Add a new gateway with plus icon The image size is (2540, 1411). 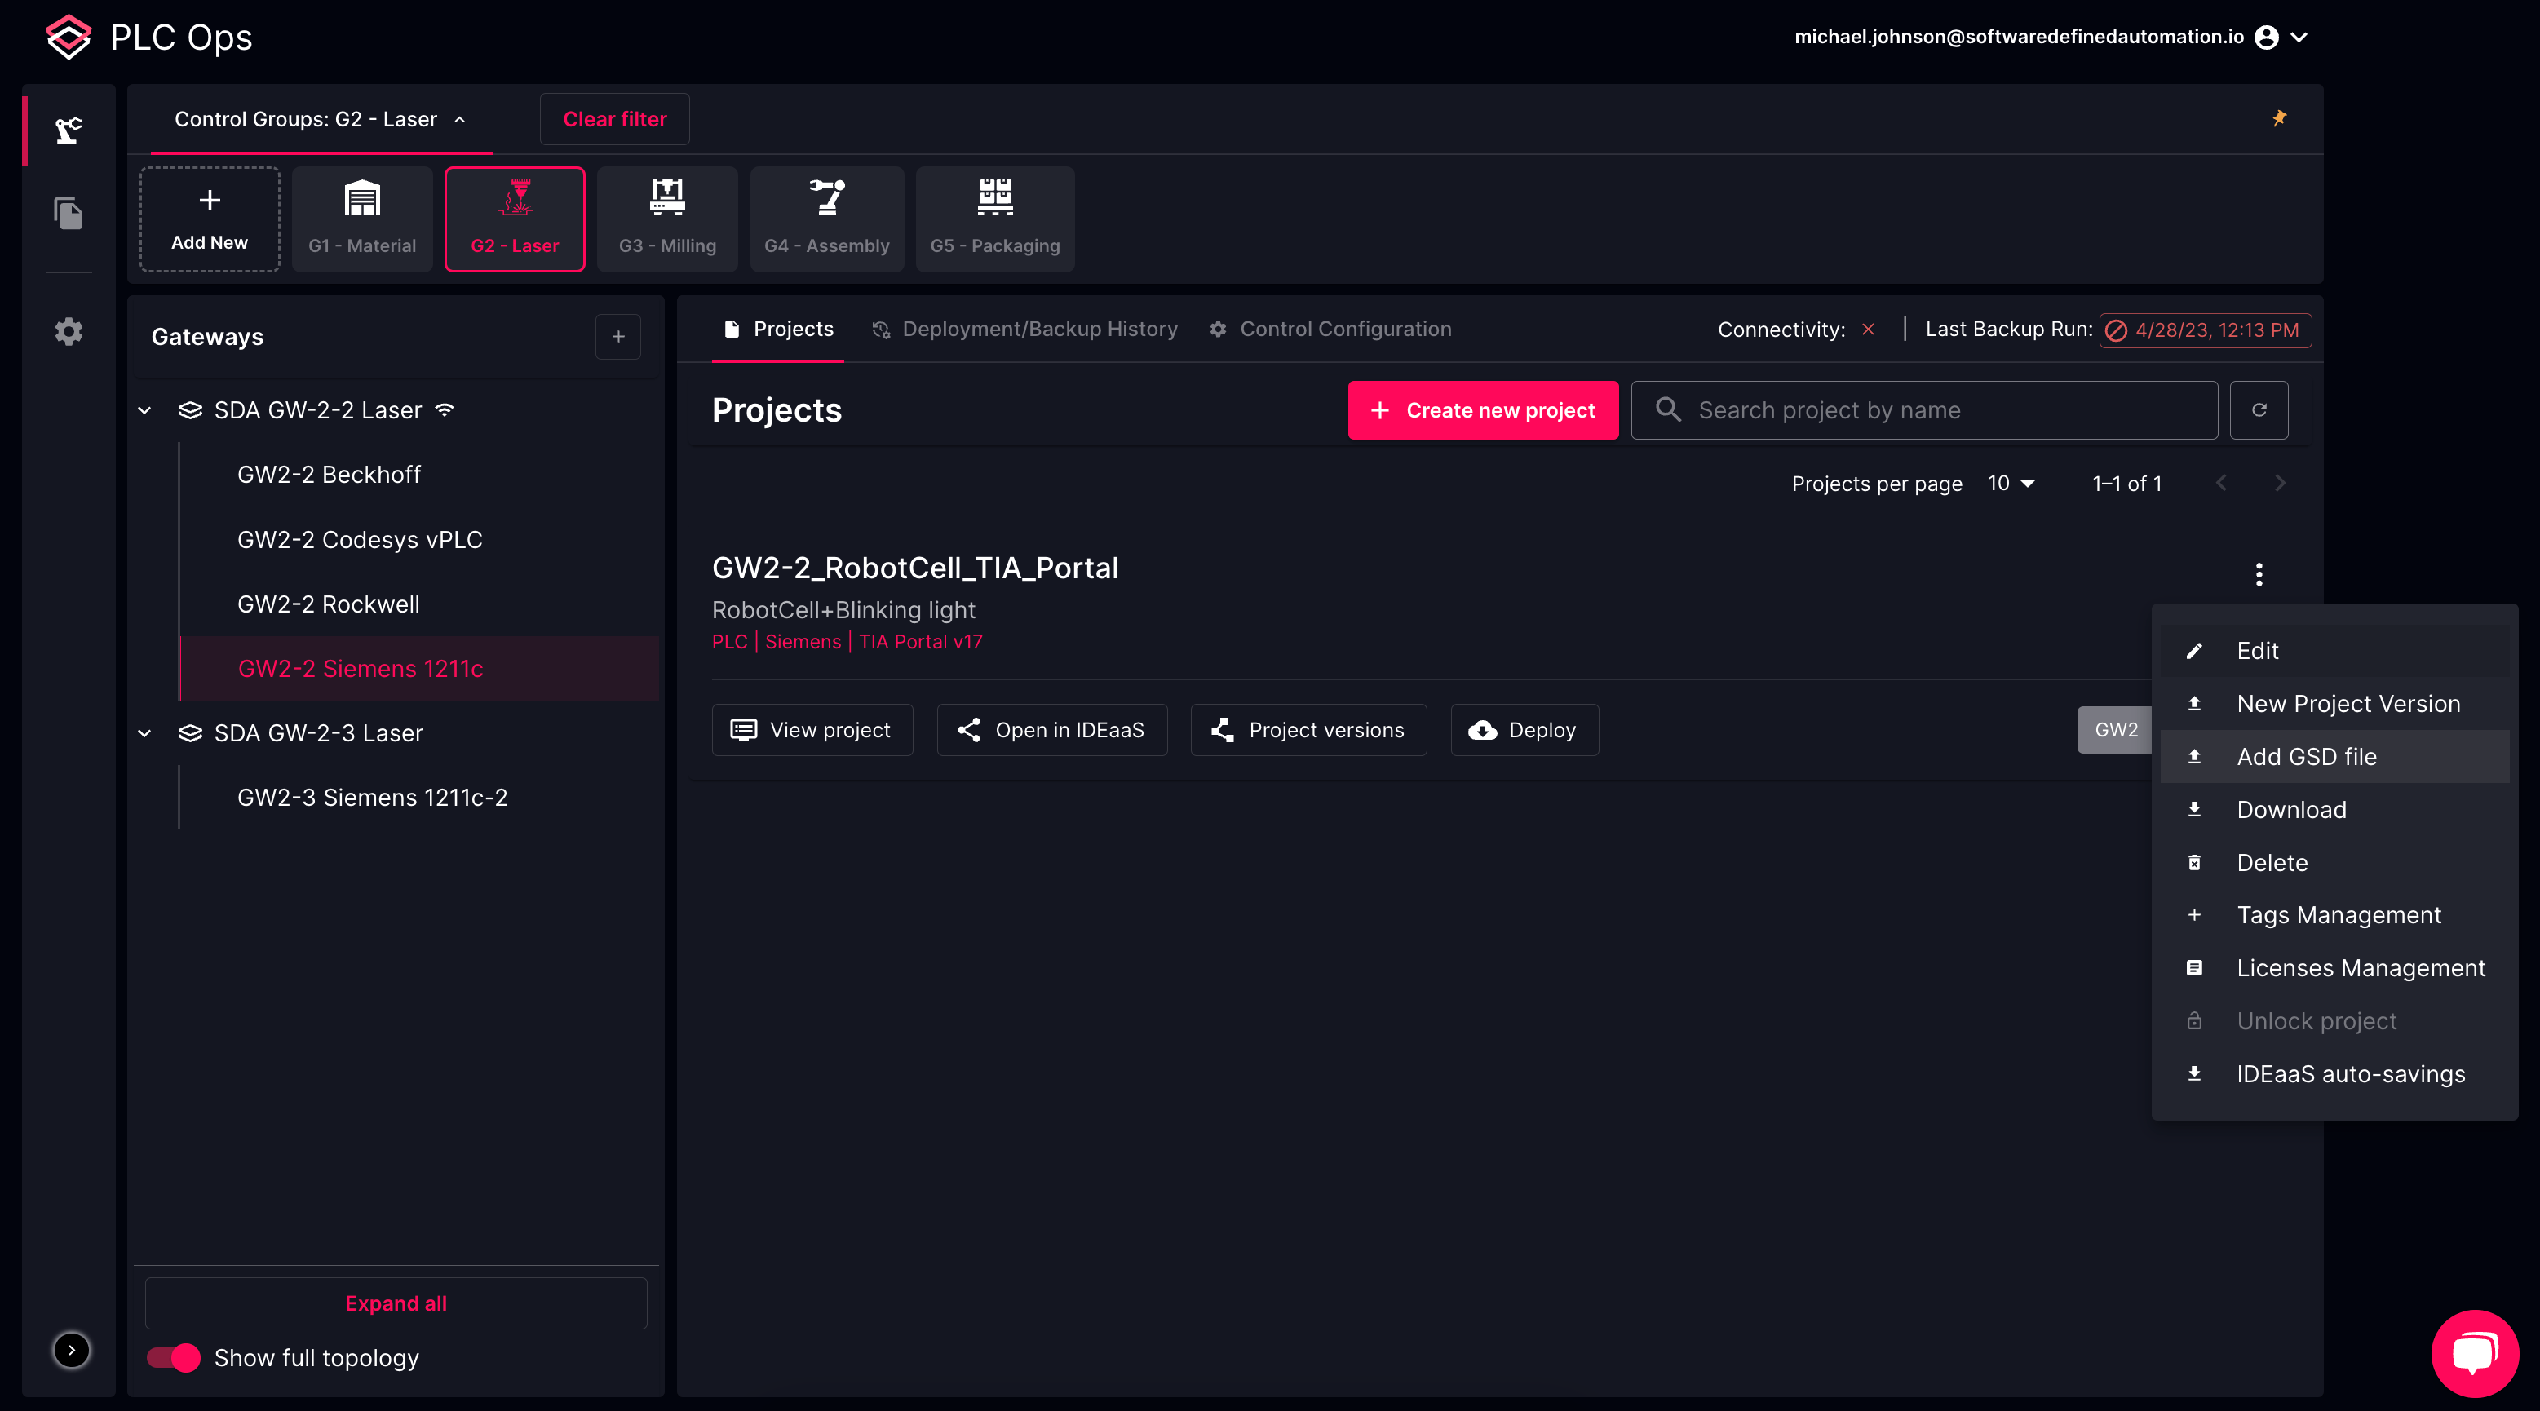point(618,337)
